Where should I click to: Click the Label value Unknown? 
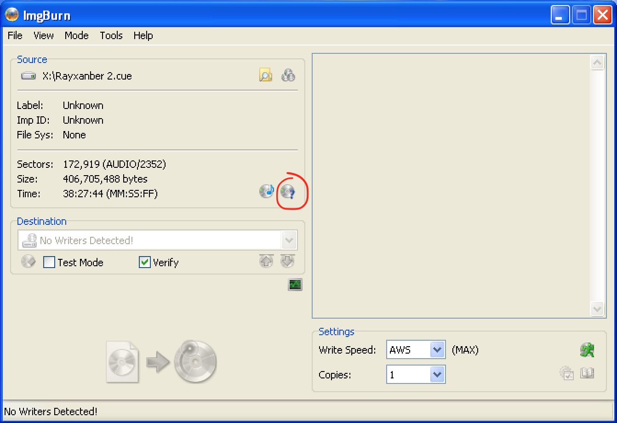83,105
